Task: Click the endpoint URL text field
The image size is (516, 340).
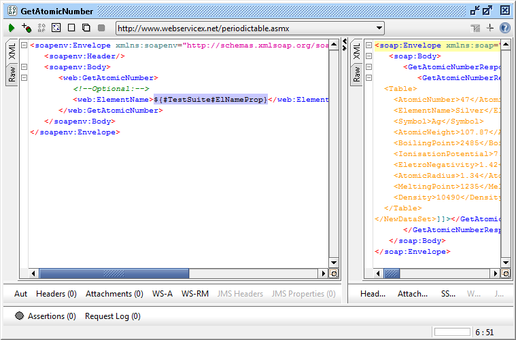Action: point(245,29)
